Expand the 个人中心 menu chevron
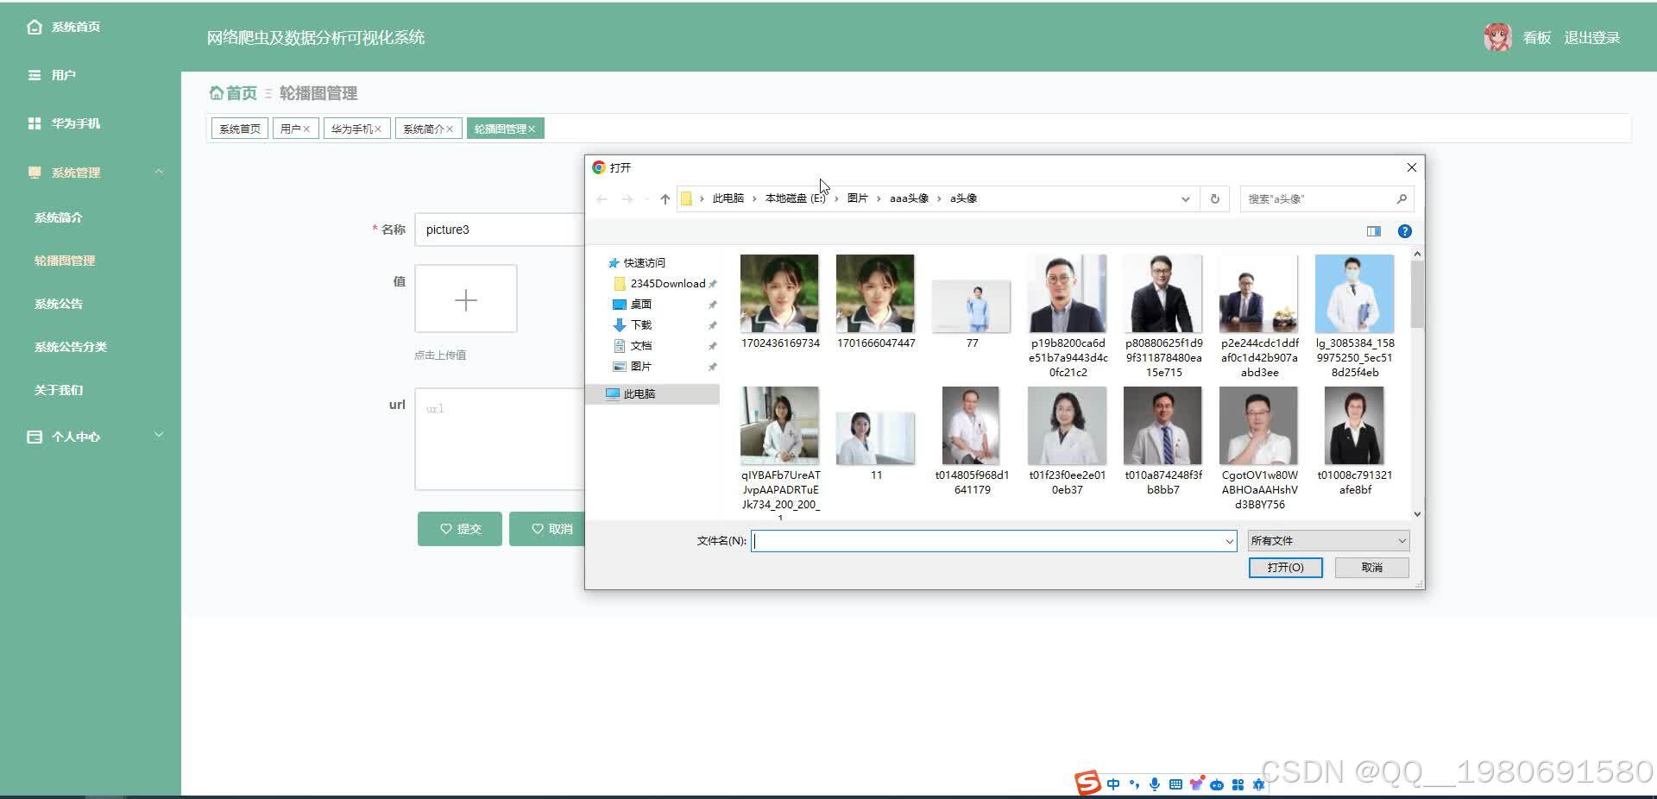 tap(159, 435)
